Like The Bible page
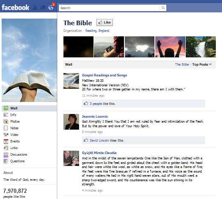Image resolution: width=222 pixels, height=199 pixels. click(x=105, y=23)
